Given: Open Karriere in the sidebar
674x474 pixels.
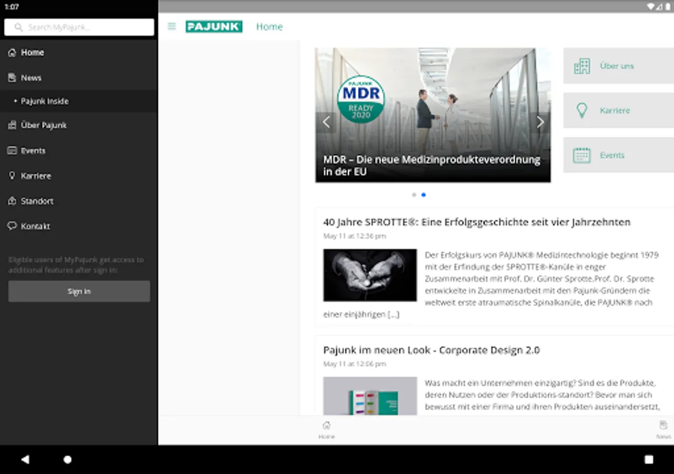Looking at the screenshot, I should click(x=79, y=176).
